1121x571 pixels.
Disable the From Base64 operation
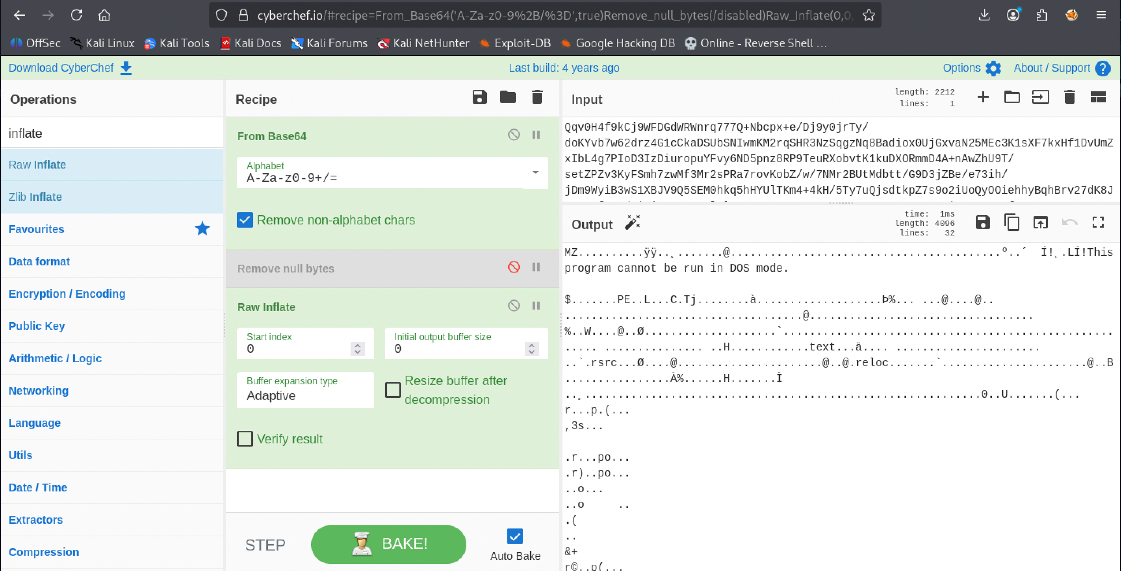pos(514,135)
